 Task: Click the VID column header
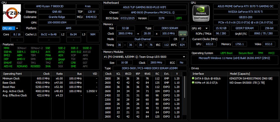pos(91,74)
